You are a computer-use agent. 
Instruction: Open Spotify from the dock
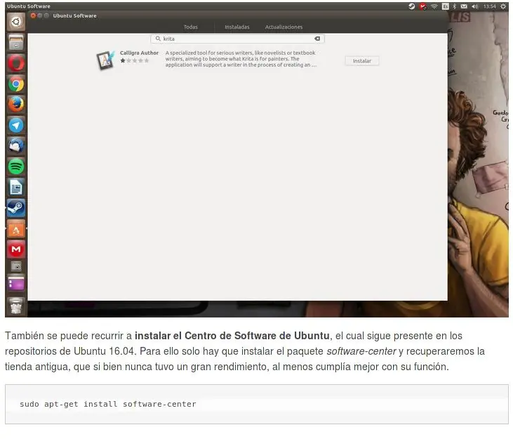pos(15,166)
